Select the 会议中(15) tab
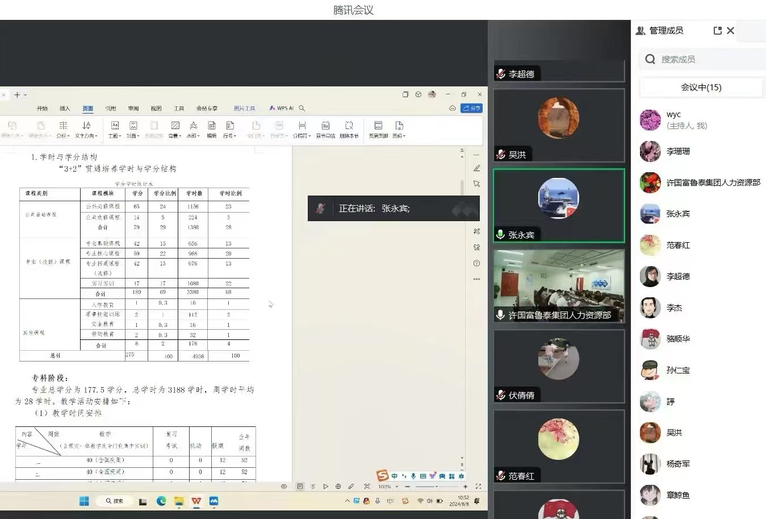Screen dimensions: 766x519 [701, 87]
